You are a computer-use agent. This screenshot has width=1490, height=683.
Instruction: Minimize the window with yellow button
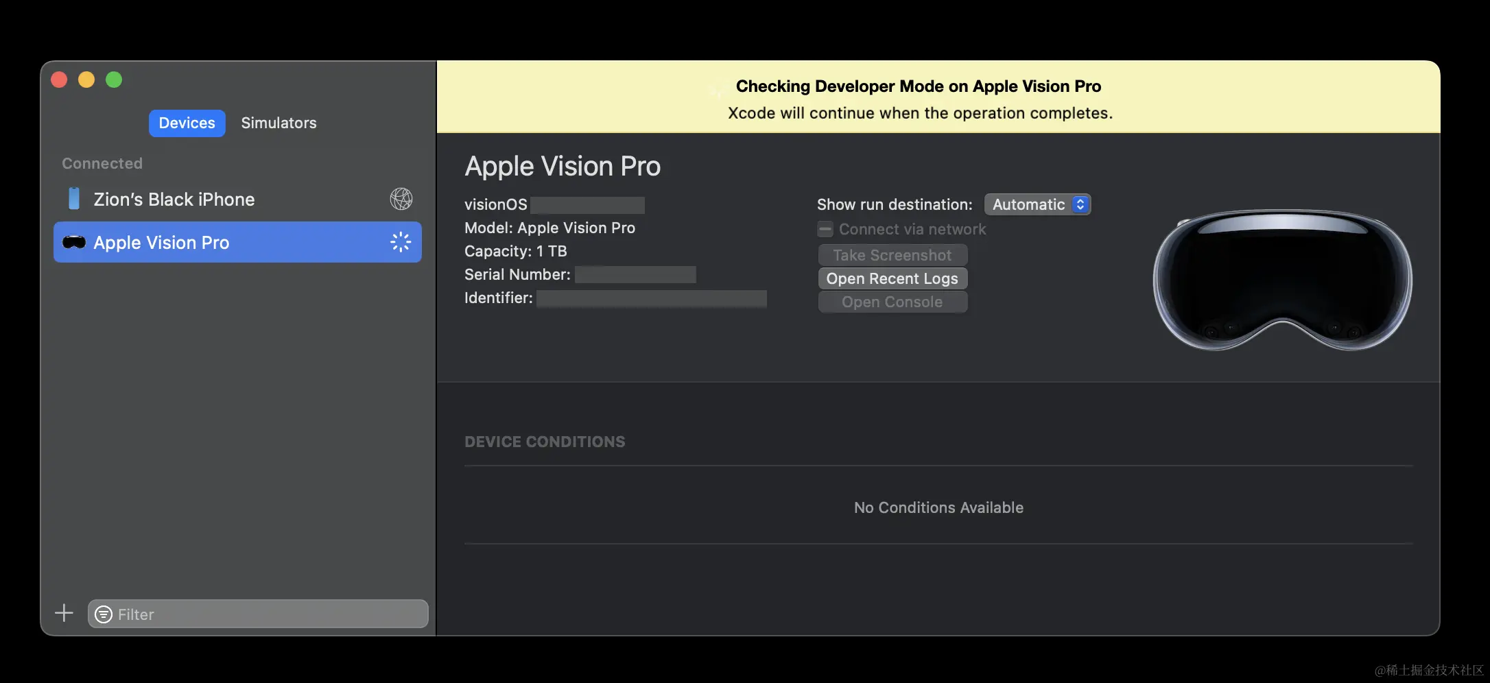(86, 80)
